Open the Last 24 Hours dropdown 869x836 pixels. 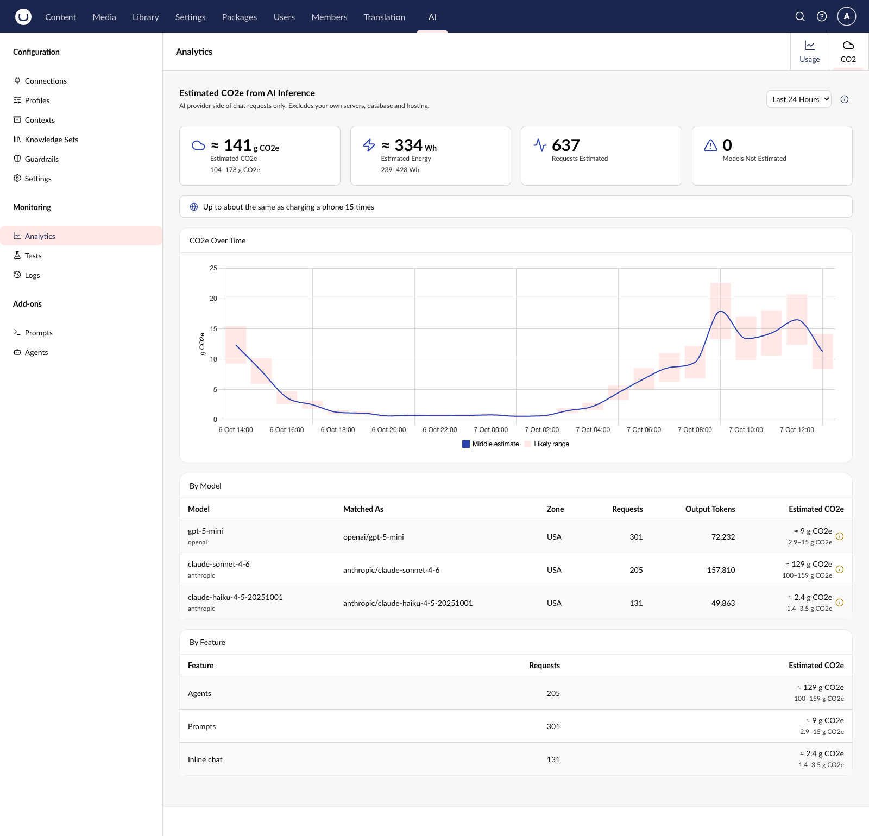point(798,99)
